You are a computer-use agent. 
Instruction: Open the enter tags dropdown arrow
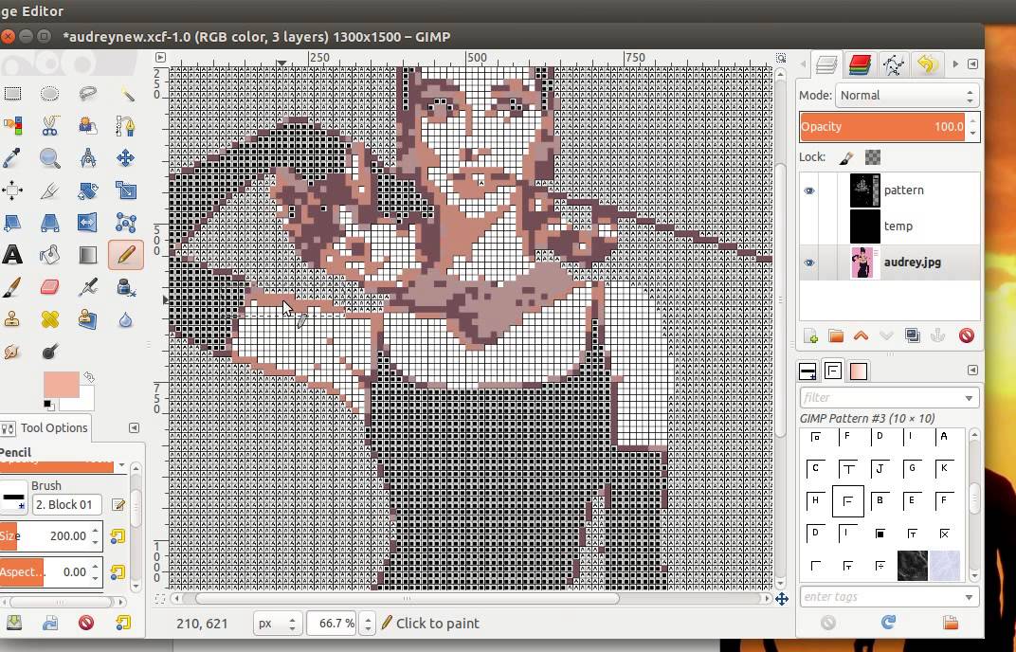point(970,597)
